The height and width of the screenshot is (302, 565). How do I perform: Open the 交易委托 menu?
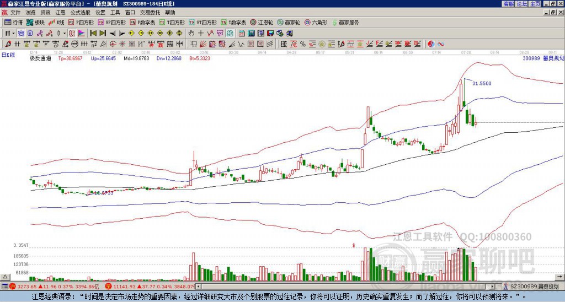coord(150,12)
